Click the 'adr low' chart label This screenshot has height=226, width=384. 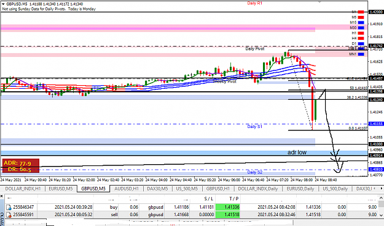click(x=297, y=153)
